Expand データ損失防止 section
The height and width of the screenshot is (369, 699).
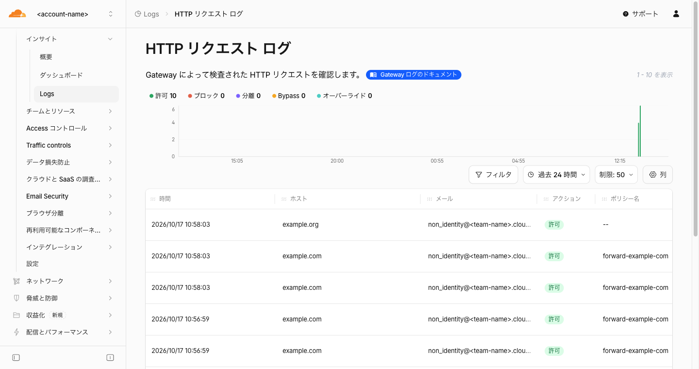pos(69,162)
